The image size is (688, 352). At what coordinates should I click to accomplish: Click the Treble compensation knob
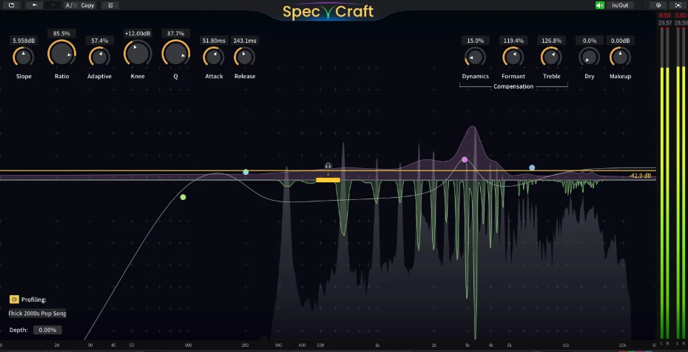(x=552, y=57)
